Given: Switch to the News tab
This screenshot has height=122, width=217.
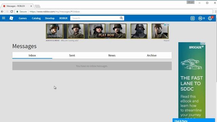Looking at the screenshot, I should coord(112,55).
